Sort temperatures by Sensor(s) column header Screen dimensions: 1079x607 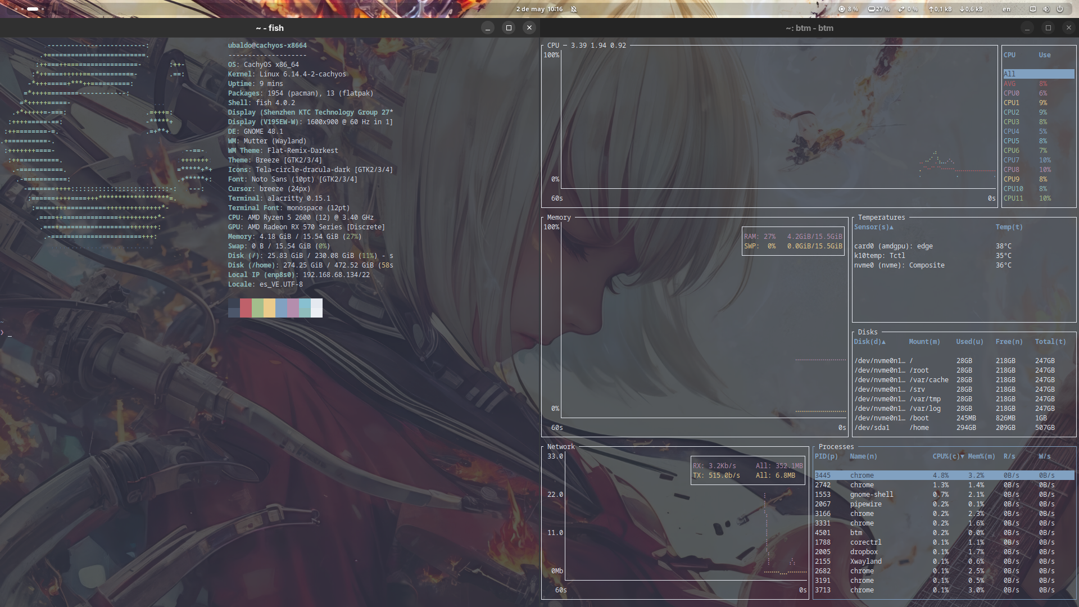point(873,227)
